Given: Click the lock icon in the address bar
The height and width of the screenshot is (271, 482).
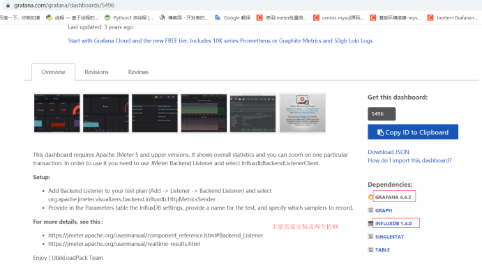Looking at the screenshot, I should coord(8,6).
